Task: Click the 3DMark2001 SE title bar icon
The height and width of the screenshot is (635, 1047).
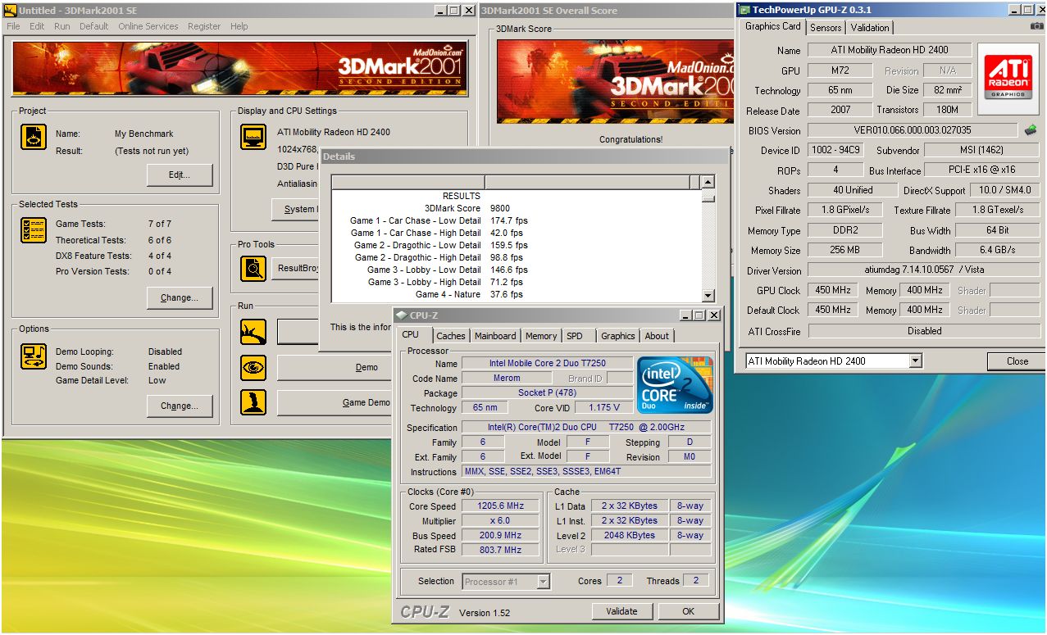Action: coord(10,11)
